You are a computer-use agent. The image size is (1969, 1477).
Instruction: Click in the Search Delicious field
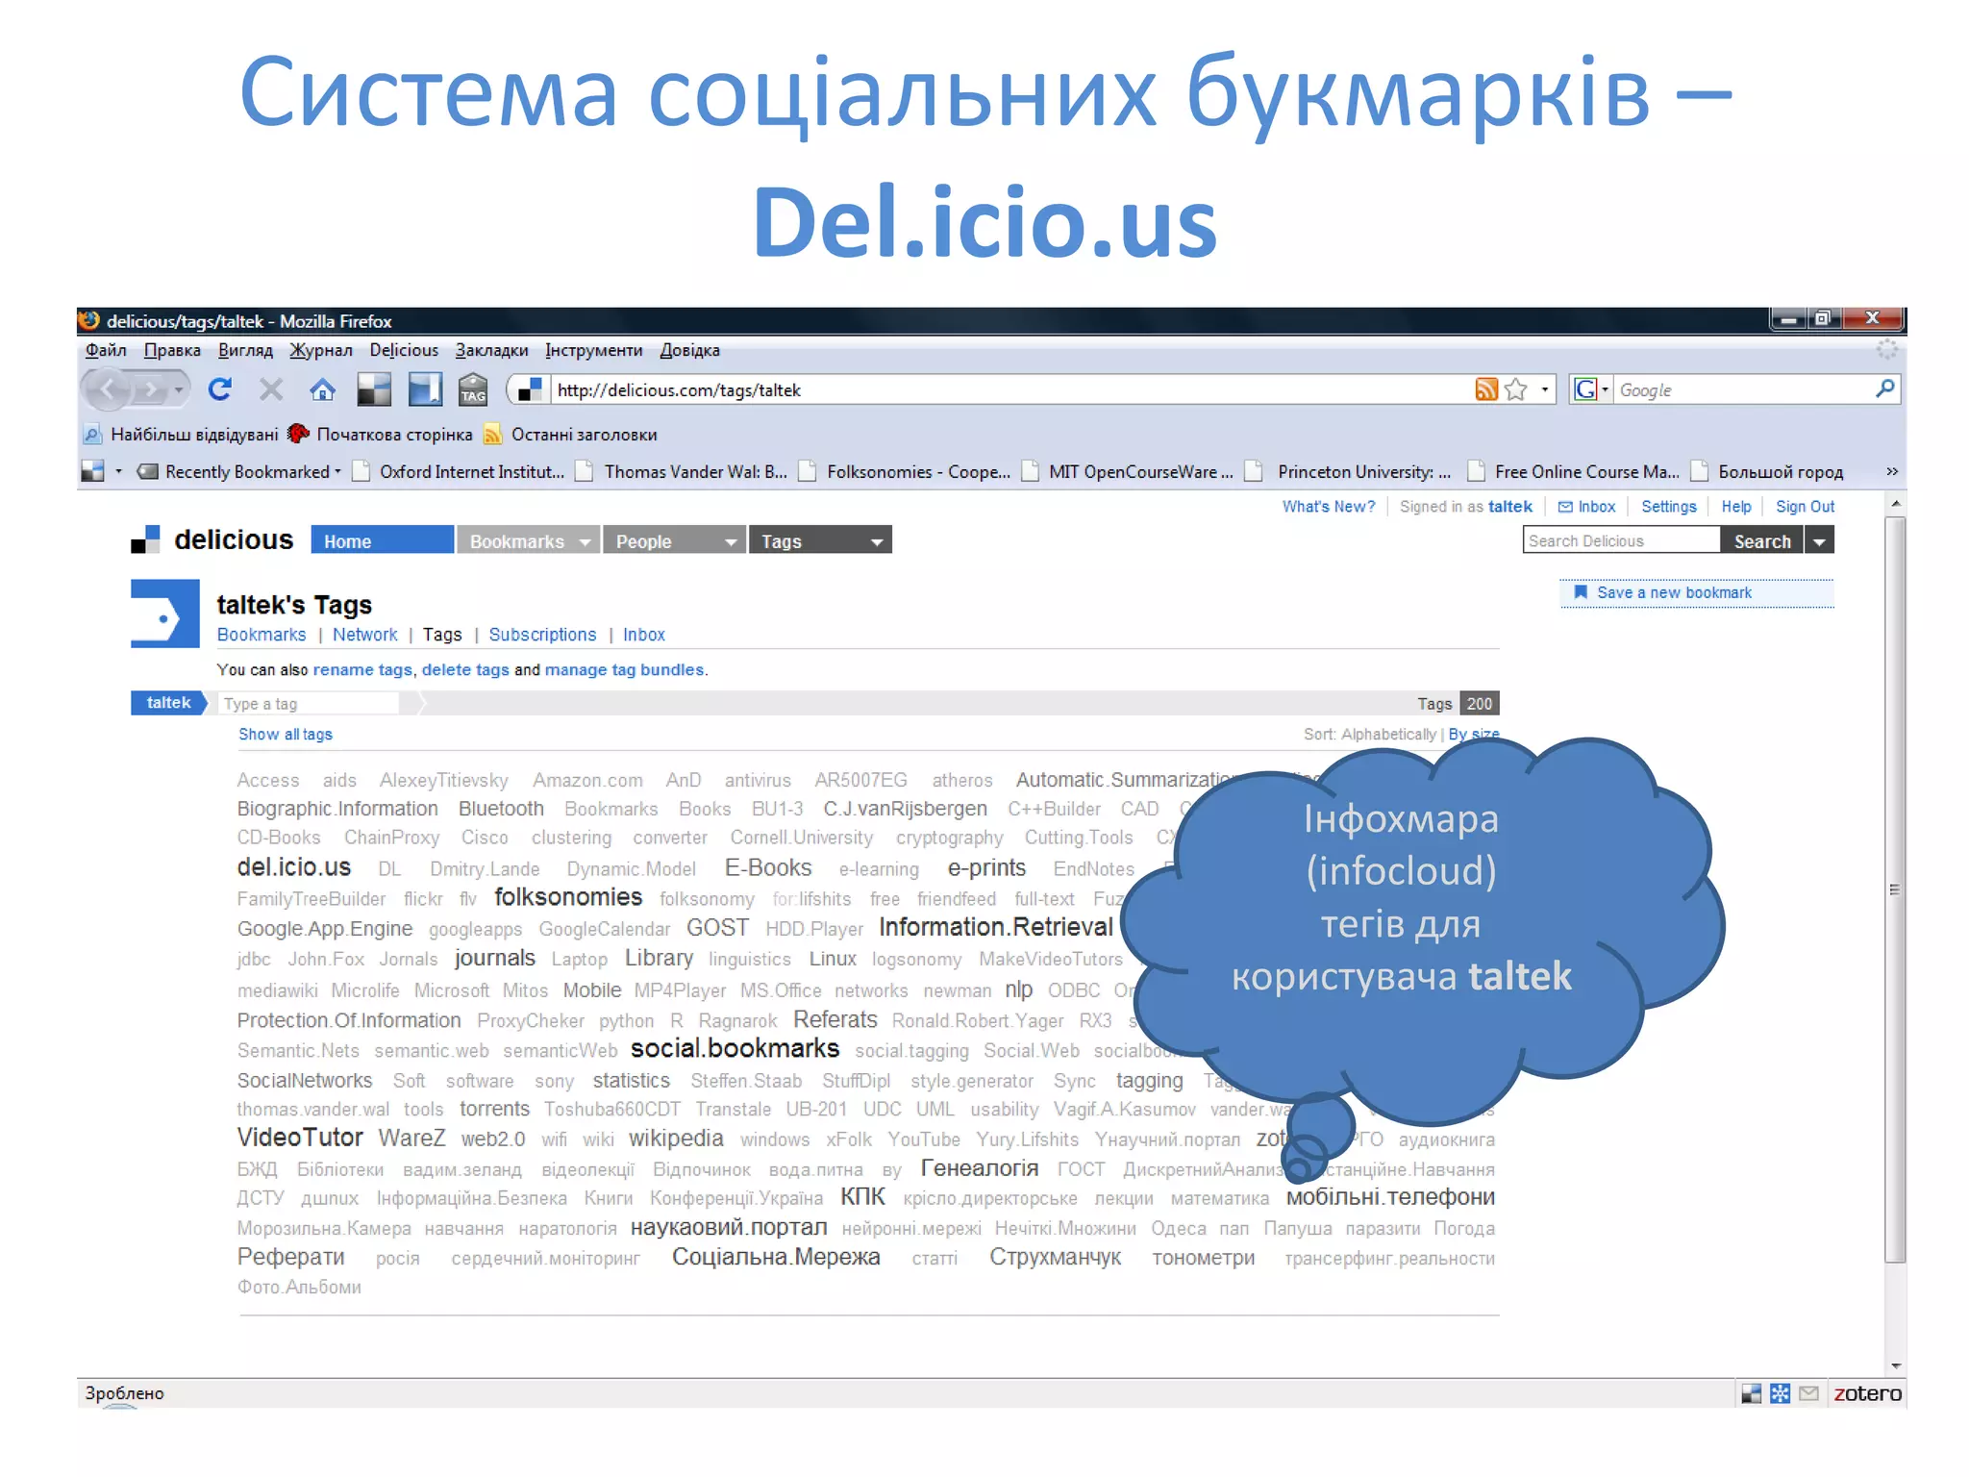pyautogui.click(x=1621, y=541)
